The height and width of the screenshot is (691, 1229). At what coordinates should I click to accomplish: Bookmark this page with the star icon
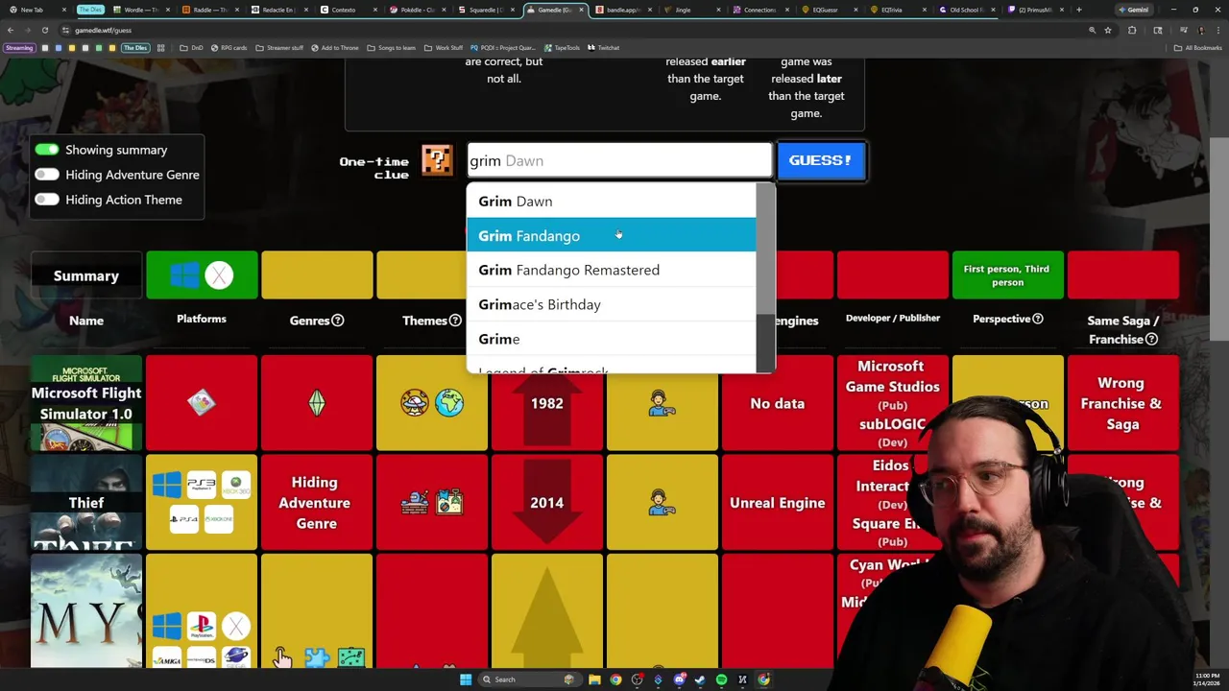(1107, 30)
